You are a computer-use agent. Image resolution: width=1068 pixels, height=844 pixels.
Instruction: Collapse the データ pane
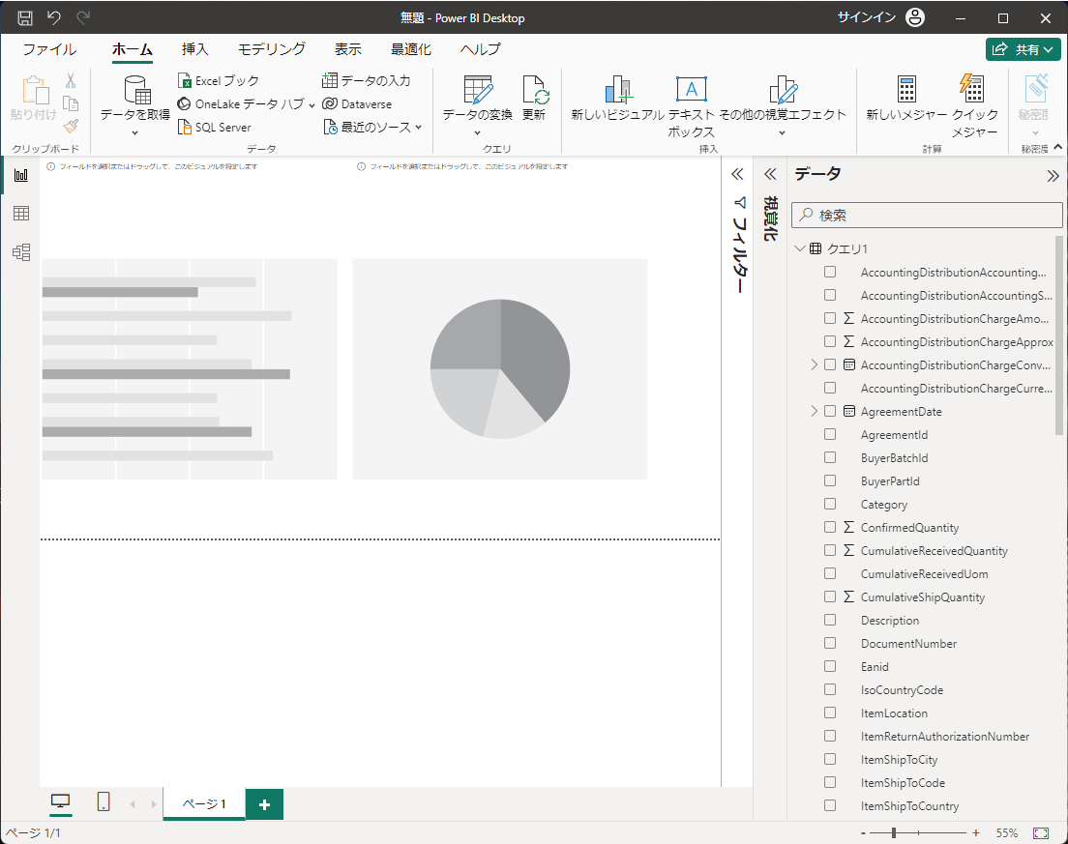point(1053,176)
